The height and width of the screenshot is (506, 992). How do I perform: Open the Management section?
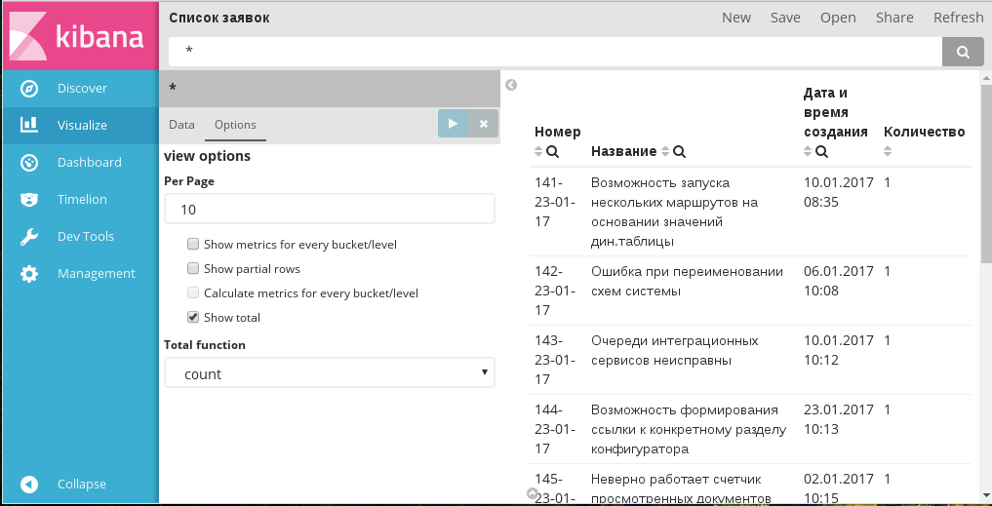click(80, 273)
